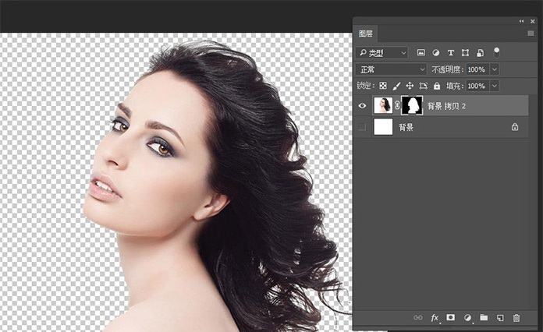Lock artboard nesting icon
The image size is (543, 332).
pyautogui.click(x=423, y=86)
